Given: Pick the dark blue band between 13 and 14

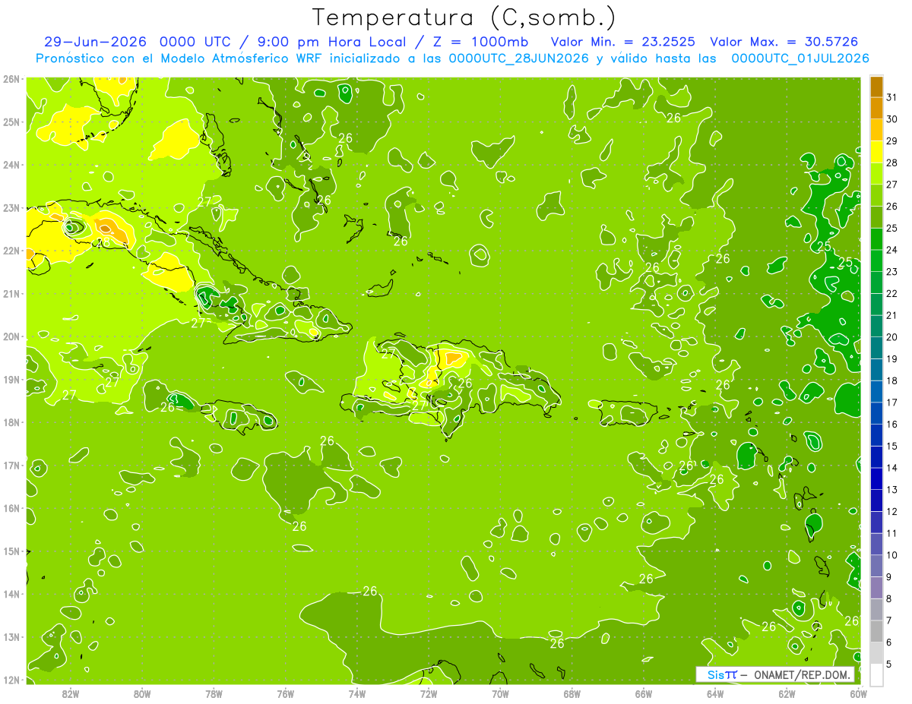Looking at the screenshot, I should [x=876, y=478].
